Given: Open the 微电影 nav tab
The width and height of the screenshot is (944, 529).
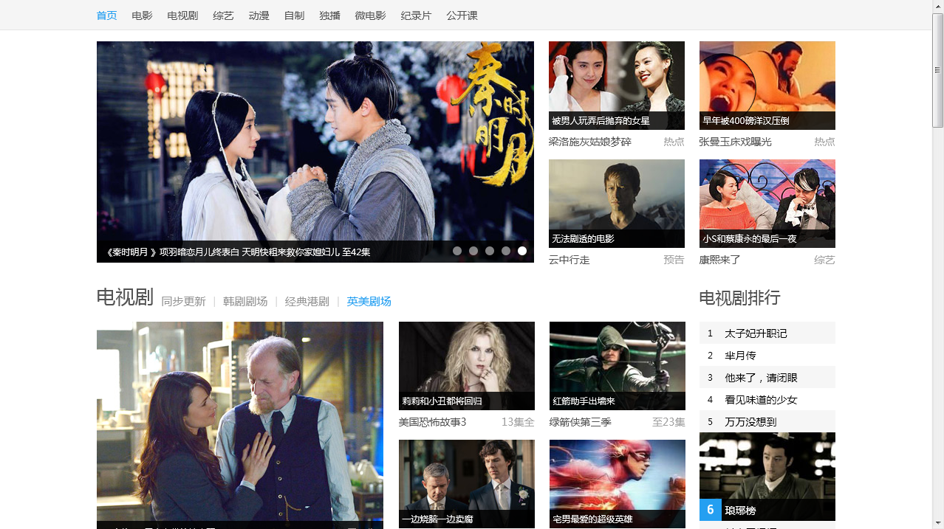Looking at the screenshot, I should pos(370,15).
